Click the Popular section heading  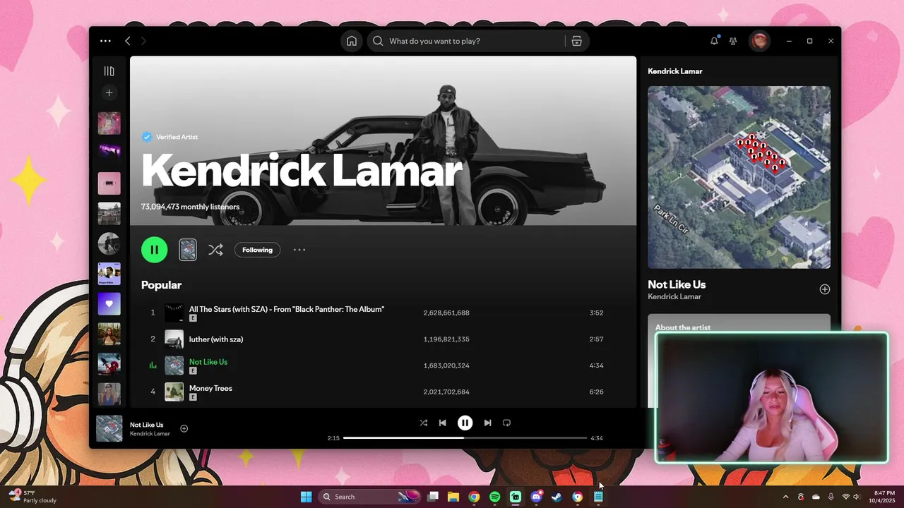(161, 285)
